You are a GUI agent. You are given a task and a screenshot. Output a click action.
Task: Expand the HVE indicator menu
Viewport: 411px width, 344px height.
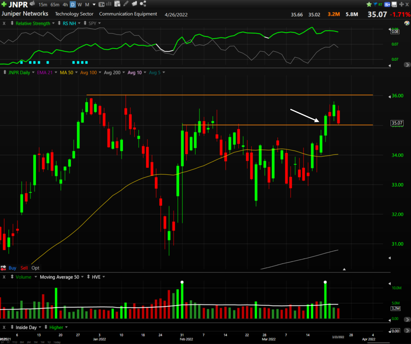(104, 277)
